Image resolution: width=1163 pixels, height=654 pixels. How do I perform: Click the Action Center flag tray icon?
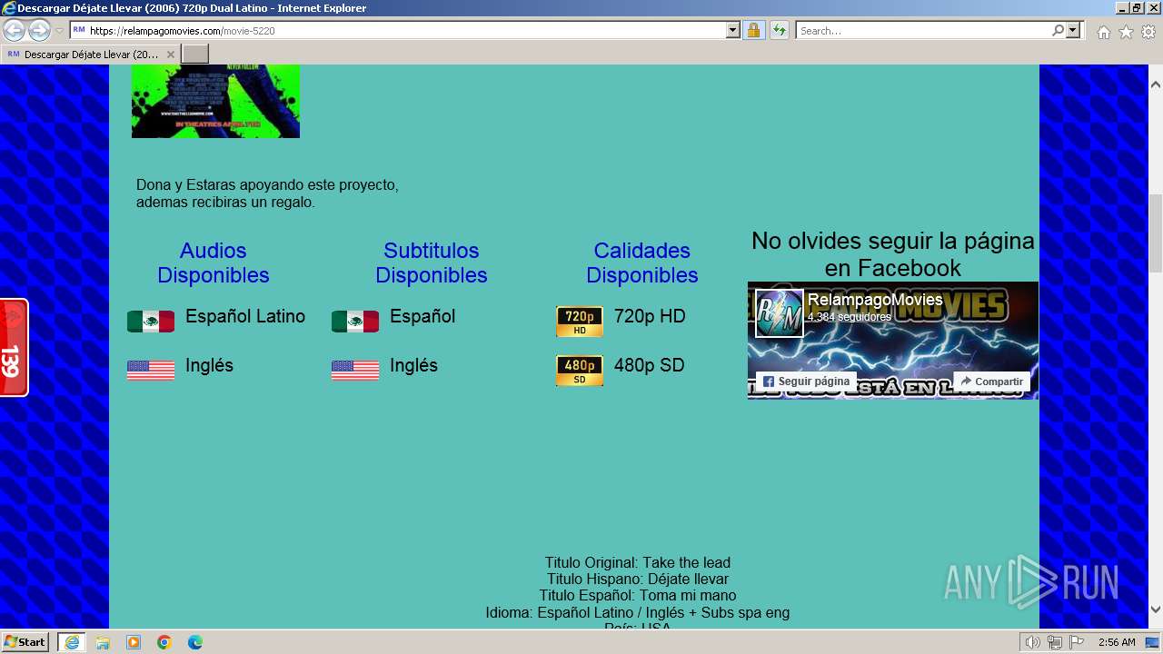(1075, 642)
